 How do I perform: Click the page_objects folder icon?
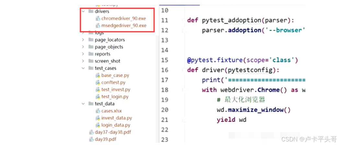click(x=91, y=47)
